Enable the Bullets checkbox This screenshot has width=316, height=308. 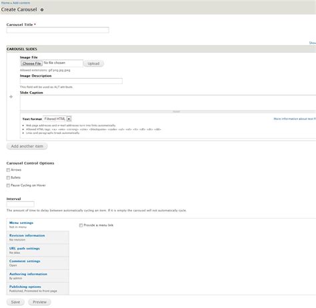click(8, 177)
